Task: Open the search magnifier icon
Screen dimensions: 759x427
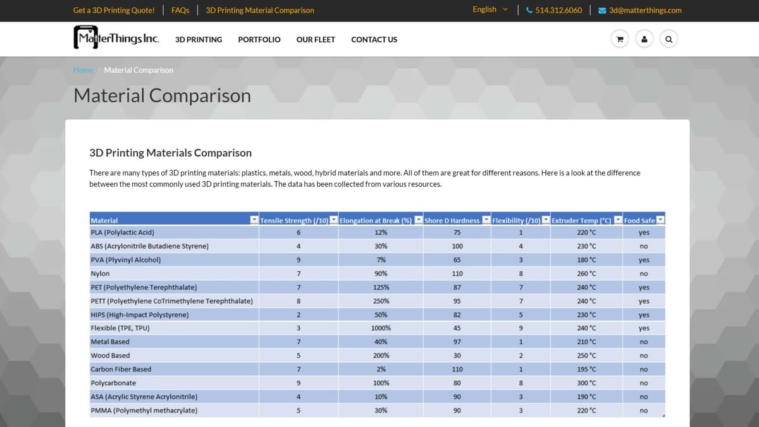Action: (x=669, y=39)
